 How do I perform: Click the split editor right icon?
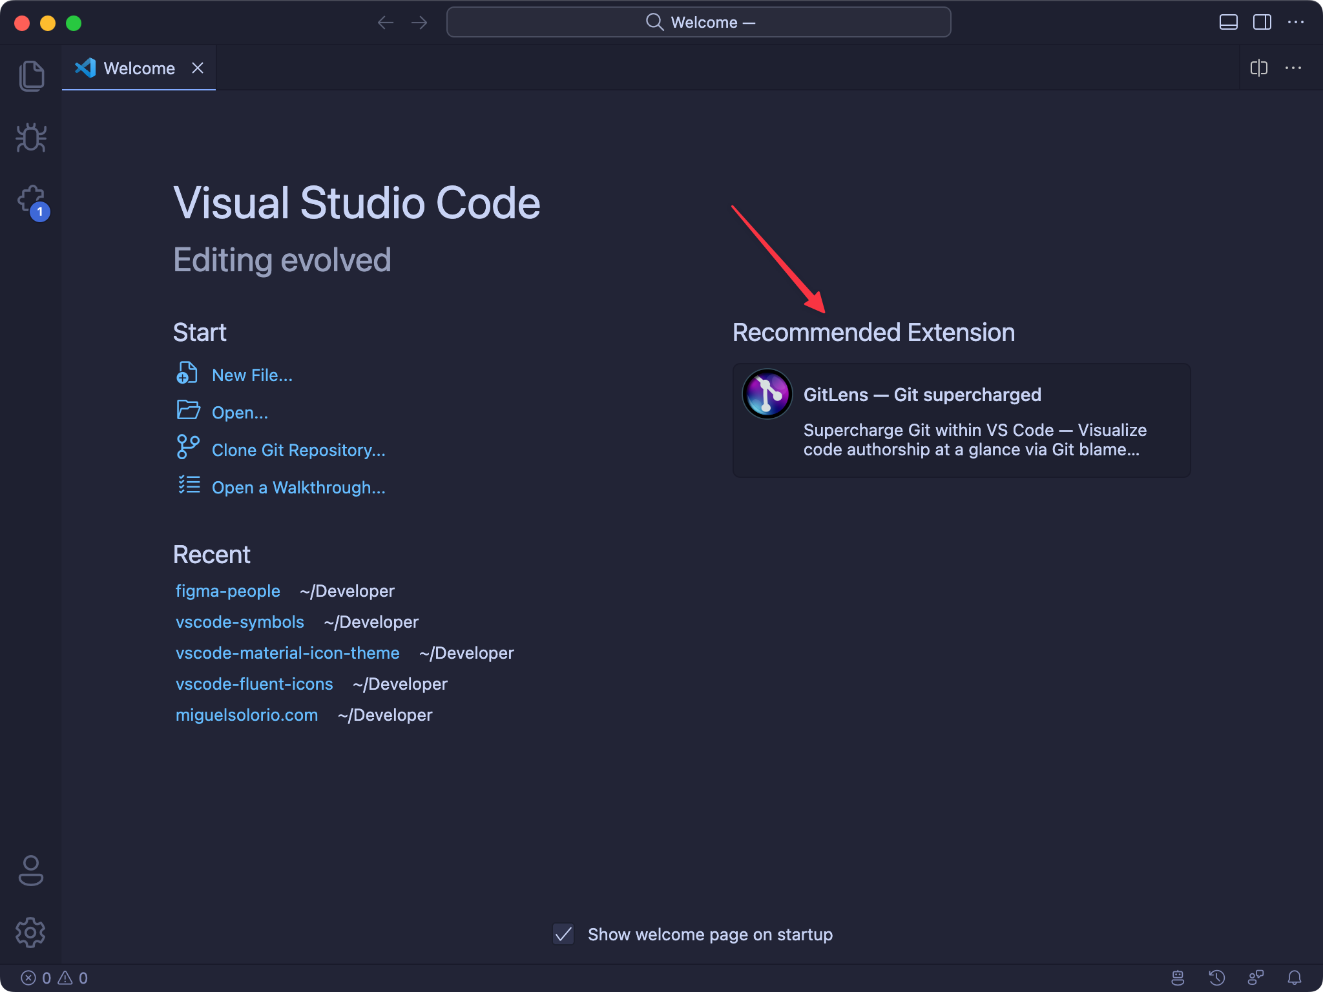click(1258, 68)
